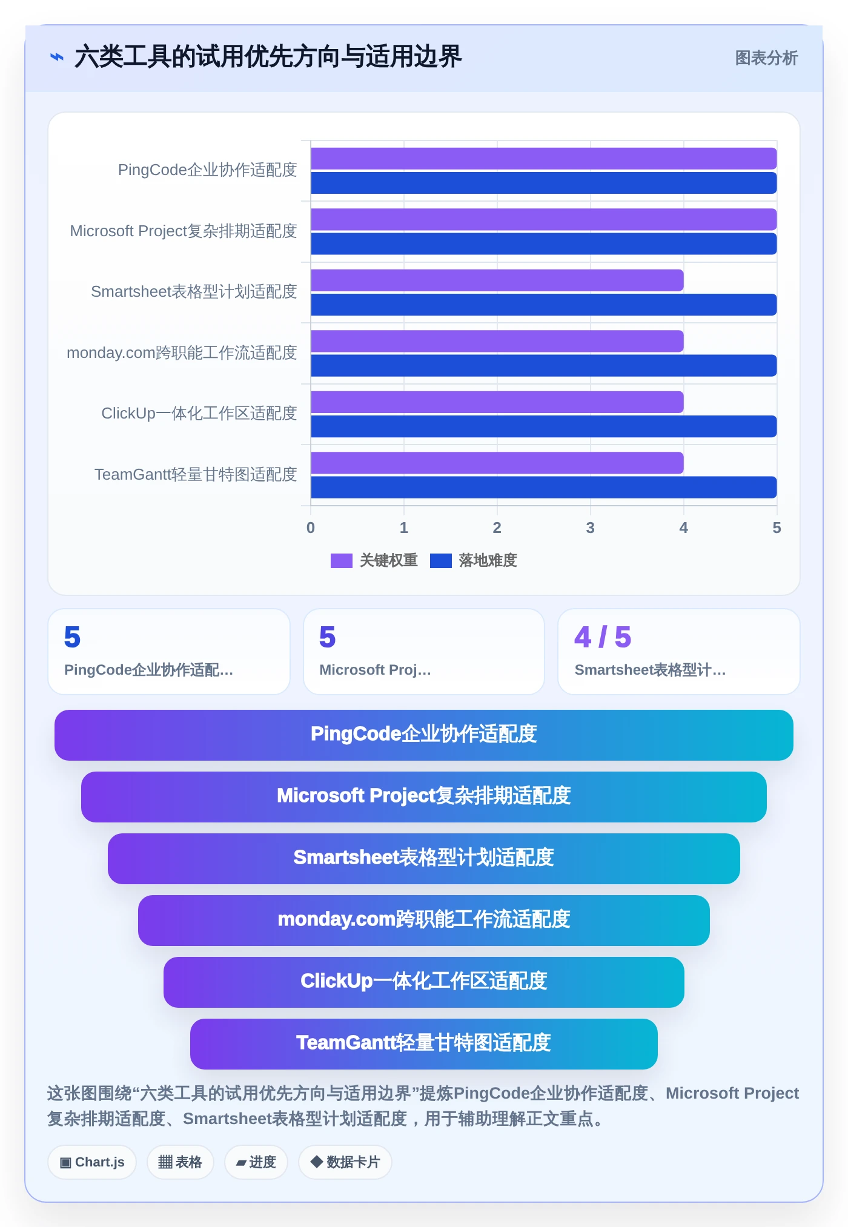Click purple bar for Microsoft Project复杂排期适配度

point(544,219)
